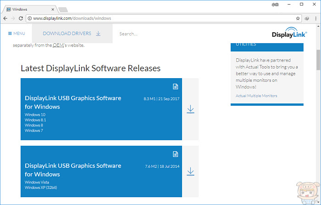Screen dimensions: 321x205
Task: Click the Chrome user profile icon in title bar
Action: tap(275, 5)
